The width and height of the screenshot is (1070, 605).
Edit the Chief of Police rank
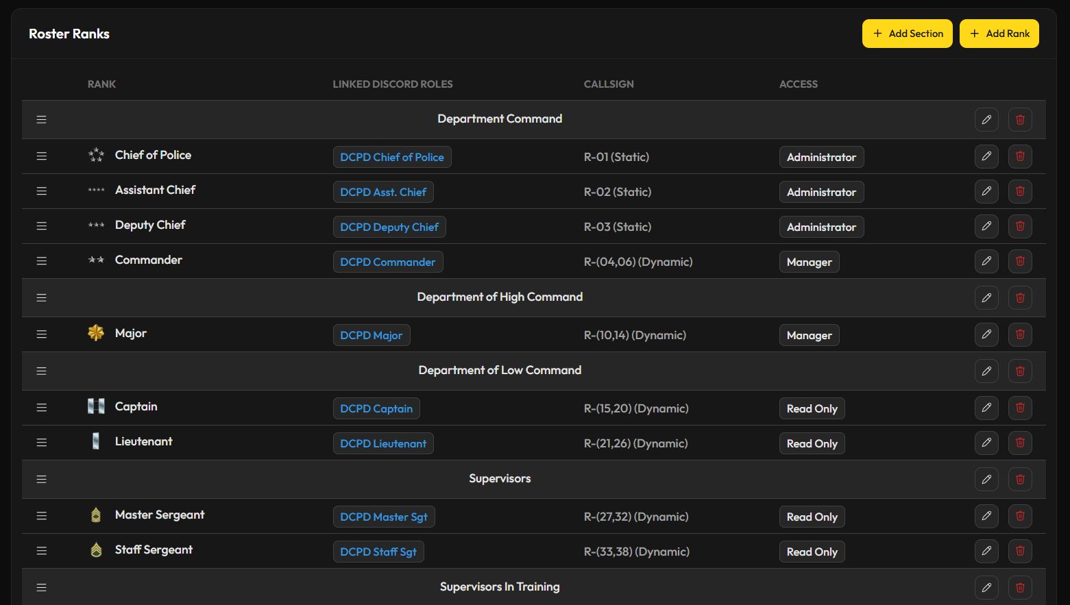pyautogui.click(x=986, y=156)
